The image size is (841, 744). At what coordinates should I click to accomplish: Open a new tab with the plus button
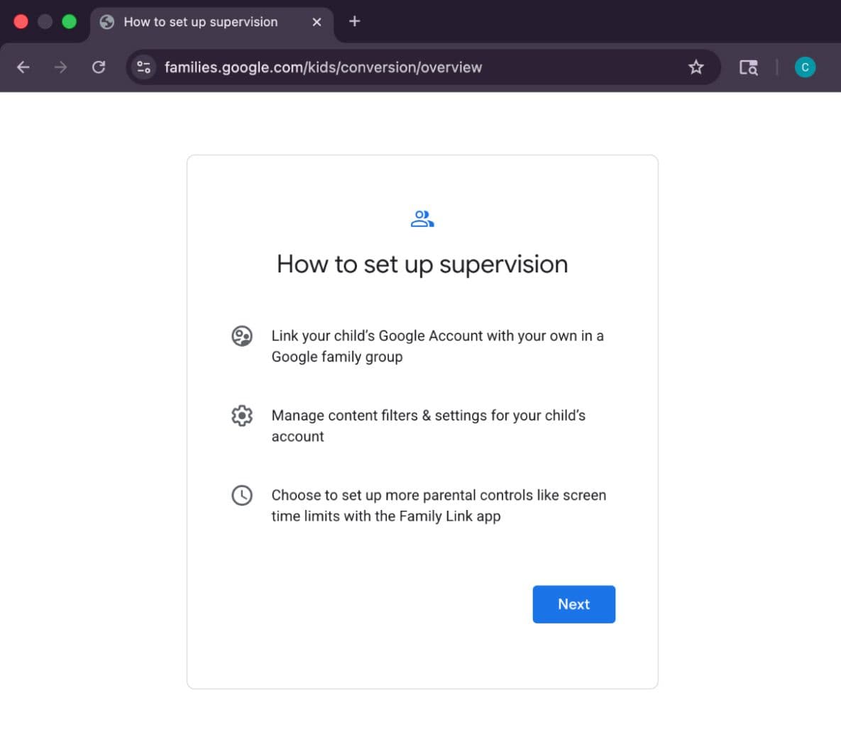(355, 21)
